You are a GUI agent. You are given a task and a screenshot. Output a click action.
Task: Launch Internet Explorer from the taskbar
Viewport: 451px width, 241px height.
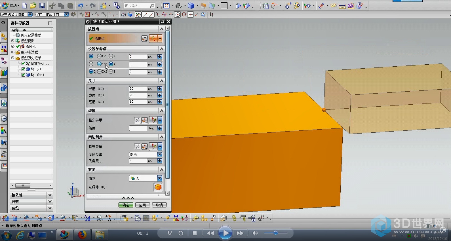(x=20, y=235)
